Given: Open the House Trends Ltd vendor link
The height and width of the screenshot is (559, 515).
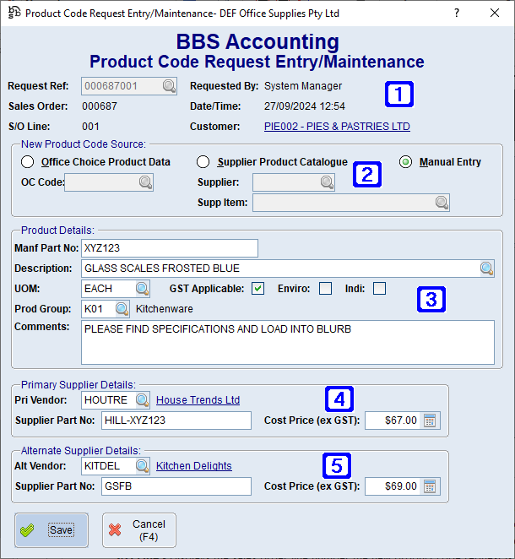Looking at the screenshot, I should coord(198,400).
